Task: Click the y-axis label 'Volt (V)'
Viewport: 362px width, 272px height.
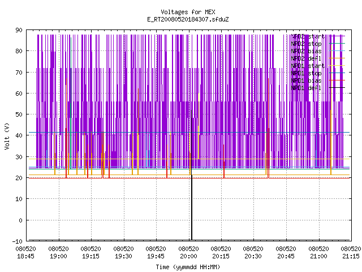Action: tap(7, 136)
